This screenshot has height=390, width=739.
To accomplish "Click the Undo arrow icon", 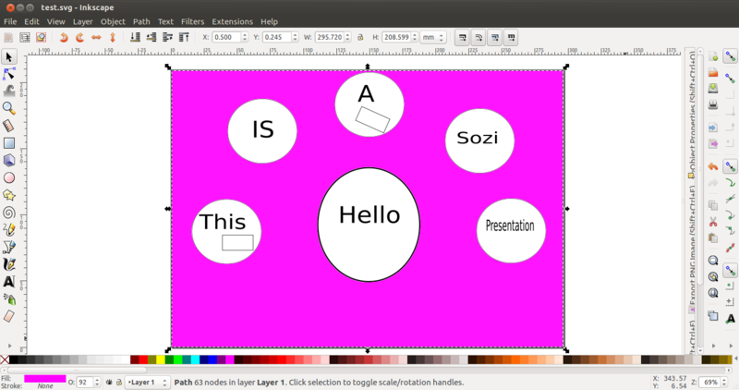I will click(x=713, y=166).
